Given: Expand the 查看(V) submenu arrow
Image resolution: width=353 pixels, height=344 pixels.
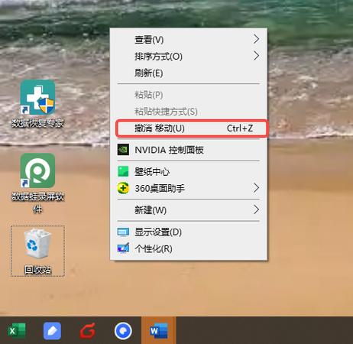Looking at the screenshot, I should tap(256, 39).
